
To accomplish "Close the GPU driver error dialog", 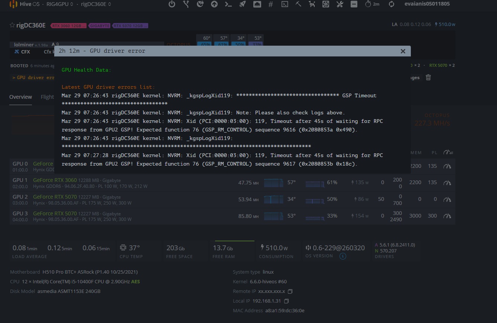I will tap(403, 51).
